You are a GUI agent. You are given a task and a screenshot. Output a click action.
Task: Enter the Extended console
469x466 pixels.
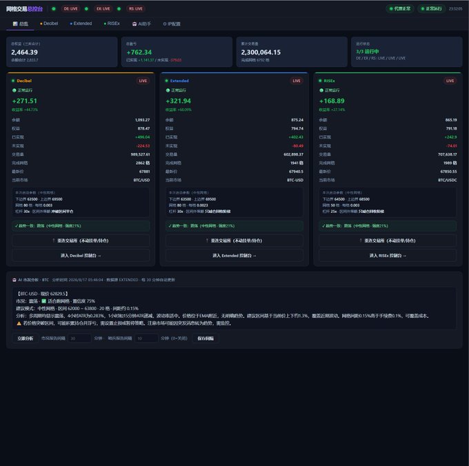[234, 256]
